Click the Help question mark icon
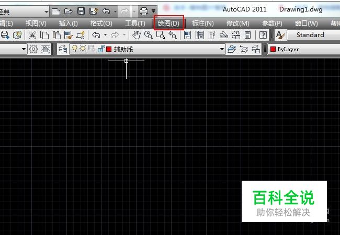The image size is (340, 235). click(x=263, y=35)
